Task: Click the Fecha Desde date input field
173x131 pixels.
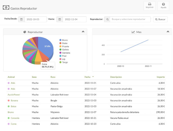Action: (x=36, y=19)
